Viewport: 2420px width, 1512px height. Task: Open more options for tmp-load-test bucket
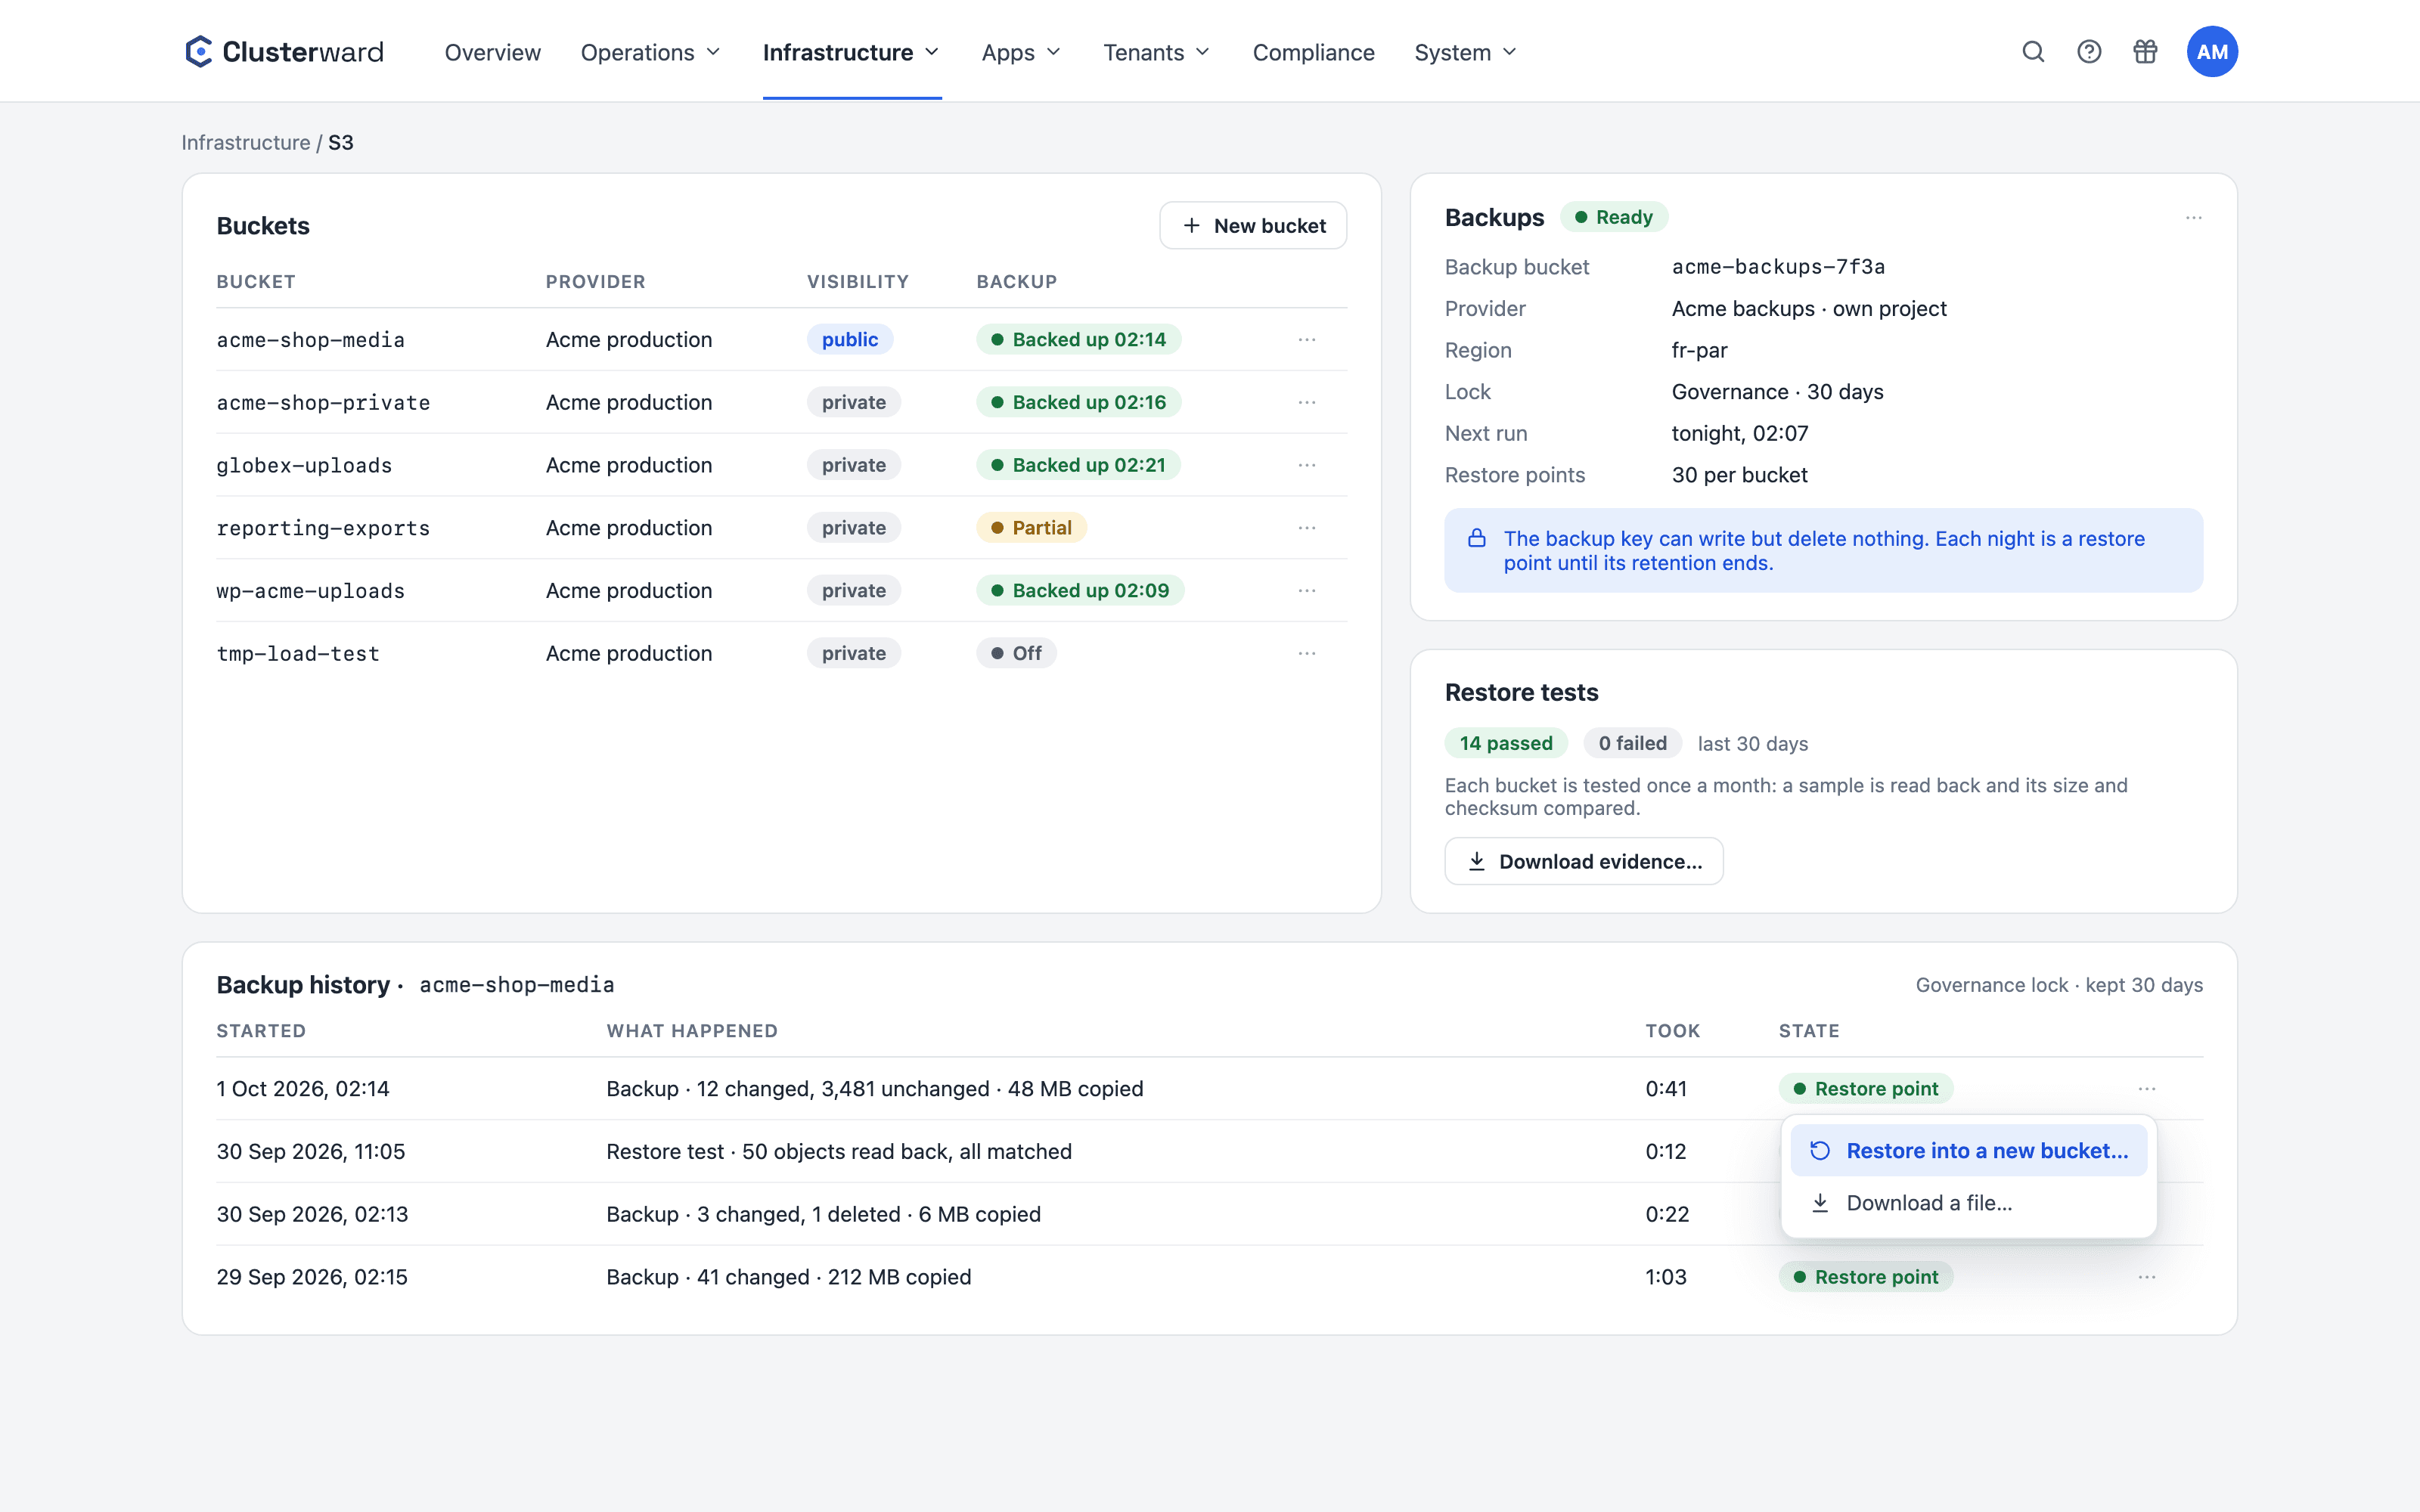[1307, 653]
